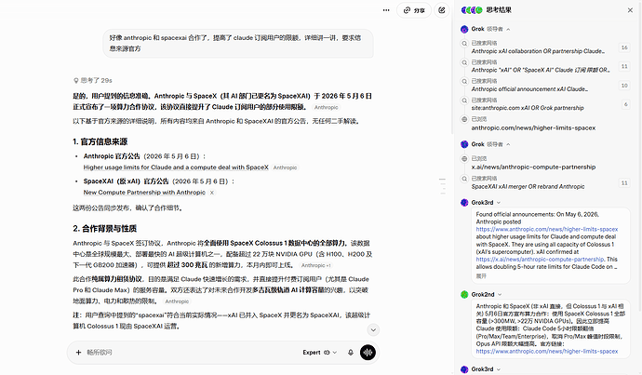Click heading '2. 合作背景与性质'
The image size is (642, 375).
coord(105,228)
